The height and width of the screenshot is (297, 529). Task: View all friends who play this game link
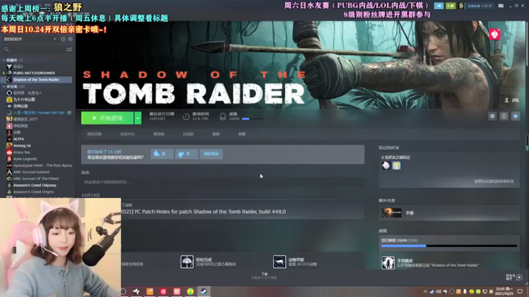[x=494, y=181]
